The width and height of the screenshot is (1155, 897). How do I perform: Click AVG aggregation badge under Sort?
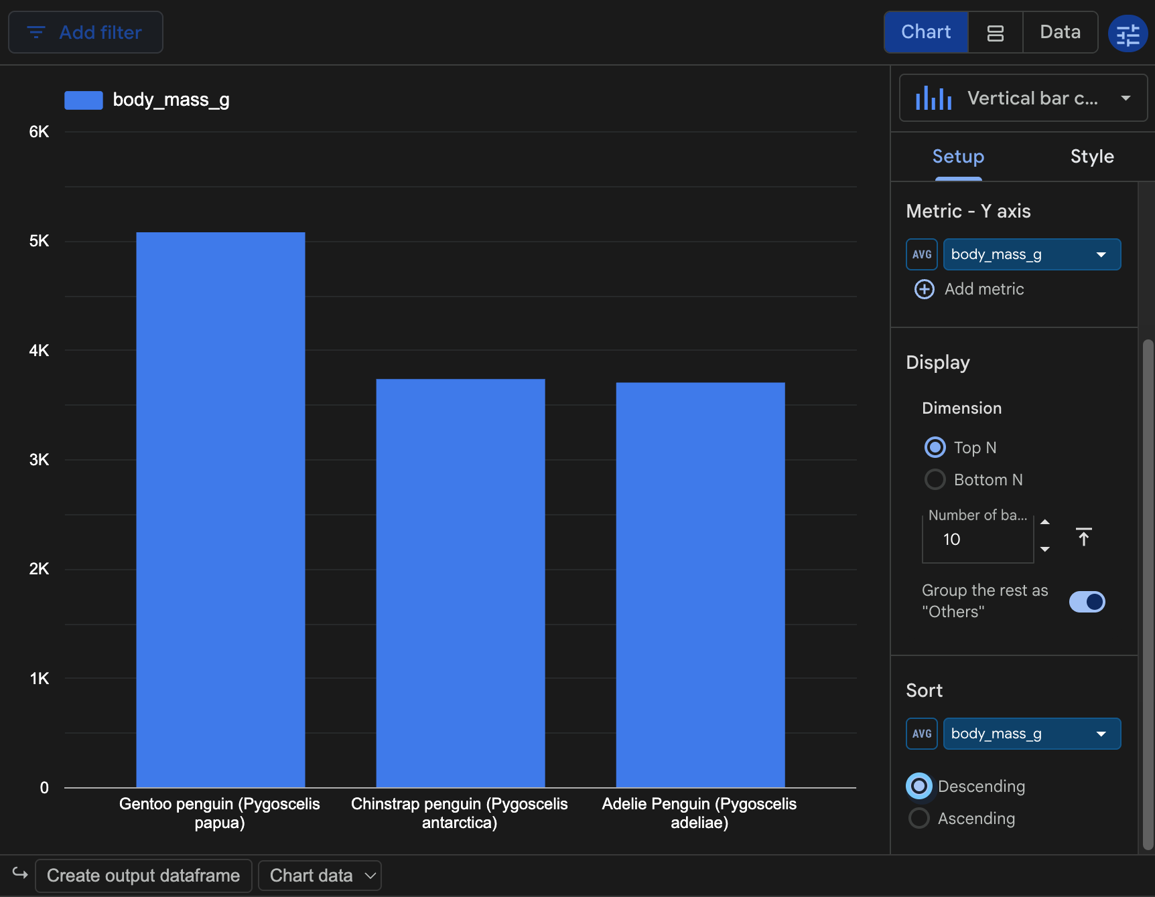click(922, 734)
